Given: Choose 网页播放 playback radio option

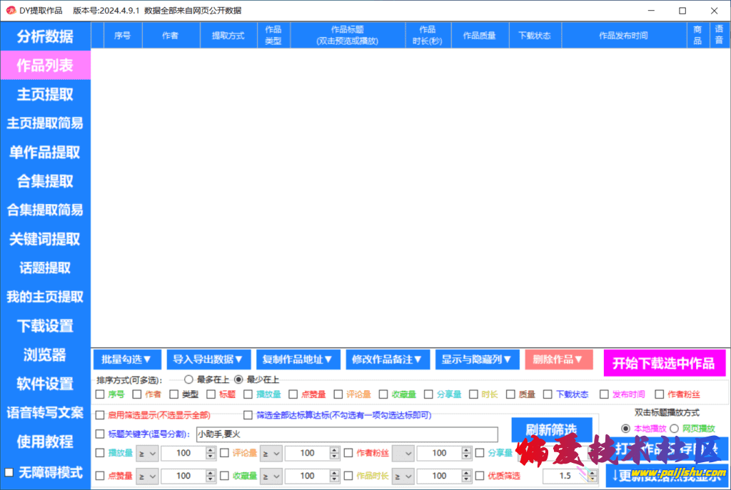Looking at the screenshot, I should 674,429.
